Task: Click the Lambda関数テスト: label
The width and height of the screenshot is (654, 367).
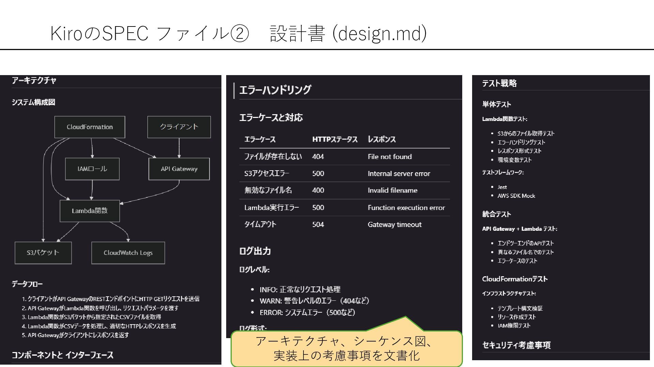Action: coord(505,119)
